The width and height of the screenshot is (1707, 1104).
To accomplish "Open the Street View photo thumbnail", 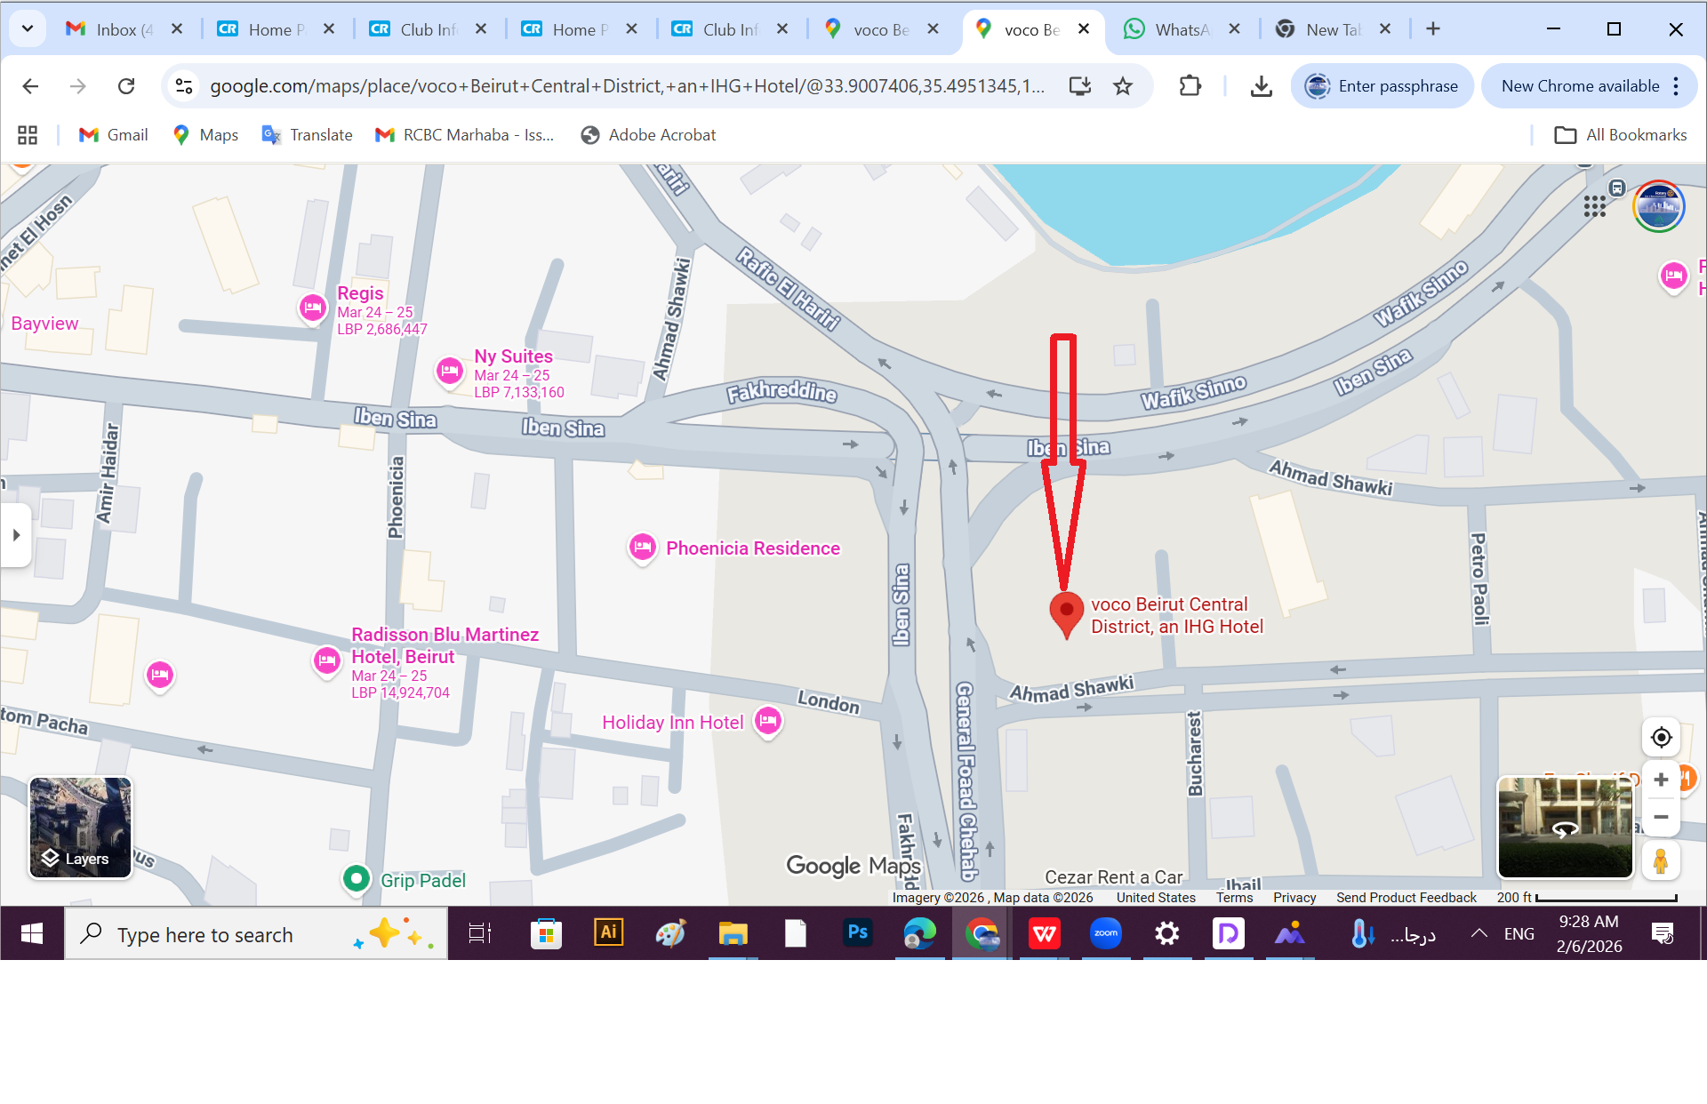I will coord(1565,828).
